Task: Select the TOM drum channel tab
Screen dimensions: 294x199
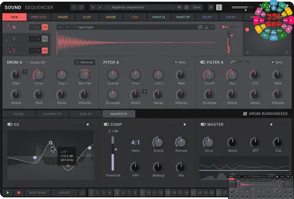Action: [x=135, y=17]
